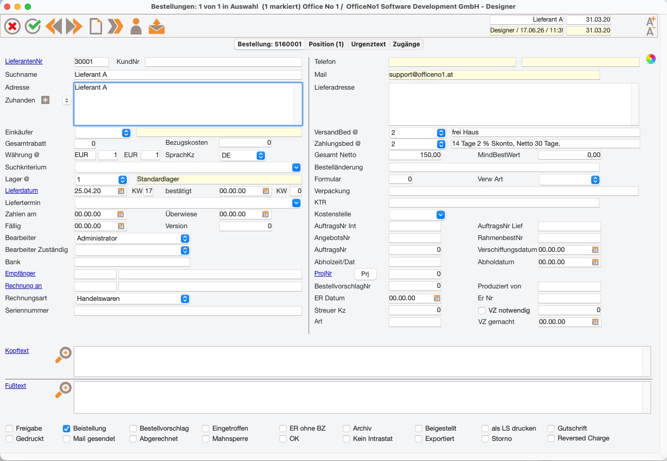Tick the Reversed Charge checkbox
Screen dimensions: 667x461
coord(551,438)
